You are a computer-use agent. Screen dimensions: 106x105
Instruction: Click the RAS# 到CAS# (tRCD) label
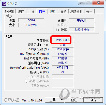(34, 54)
